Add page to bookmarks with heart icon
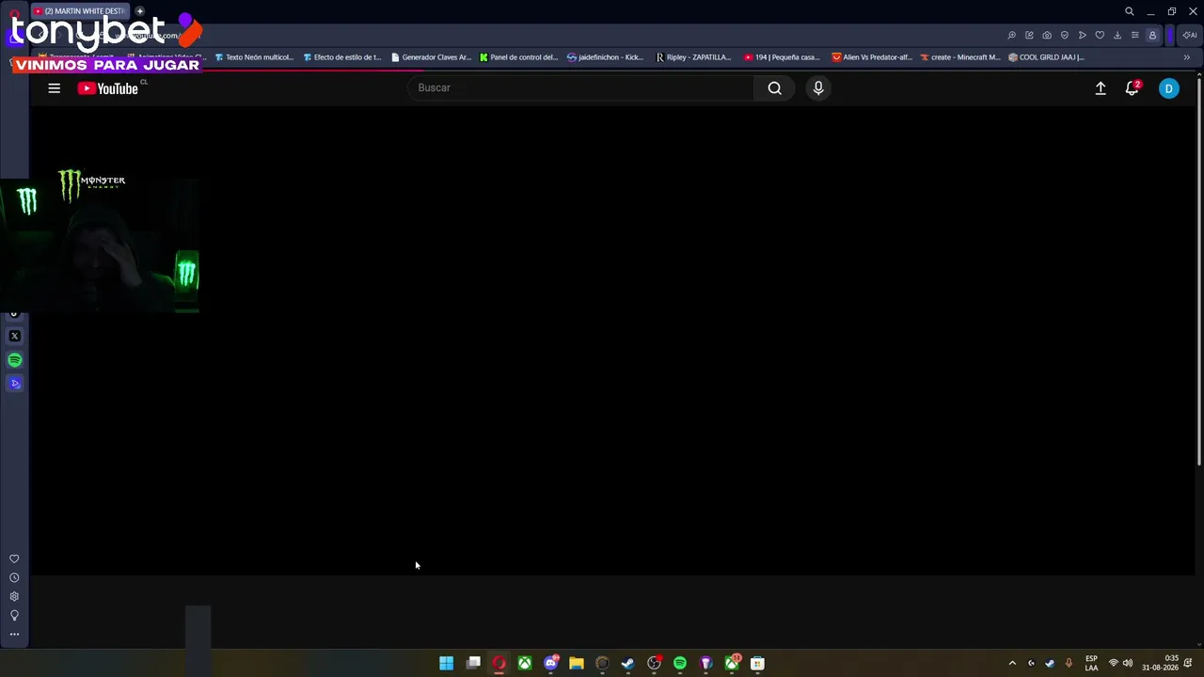The height and width of the screenshot is (677, 1204). 1100,36
